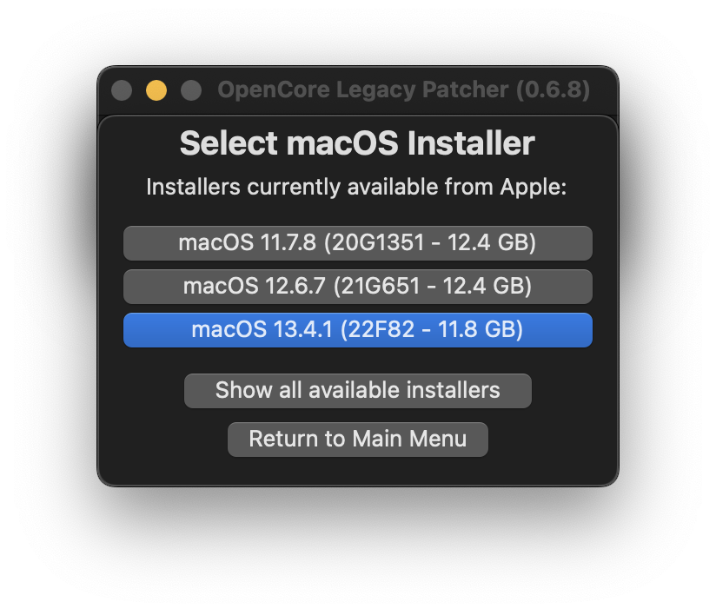Screen dimensions: 716x615
Task: Click the grey zoom window control
Action: (191, 89)
